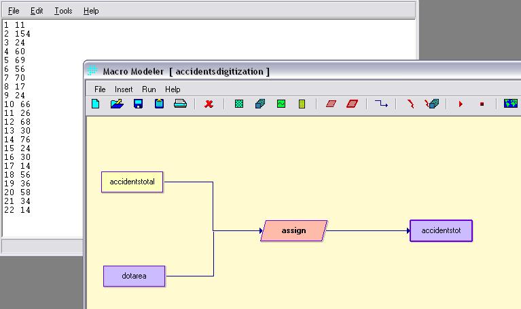Screen dimensions: 521x309
Task: Run the macro with the red play icon
Action: pyautogui.click(x=461, y=104)
